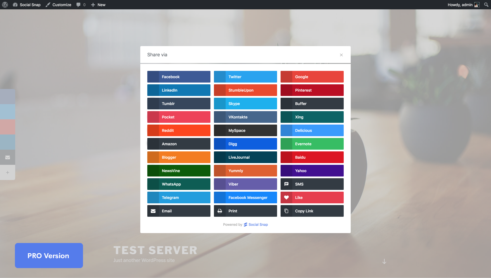The height and width of the screenshot is (278, 491).
Task: Share via Facebook button
Action: pos(179,77)
